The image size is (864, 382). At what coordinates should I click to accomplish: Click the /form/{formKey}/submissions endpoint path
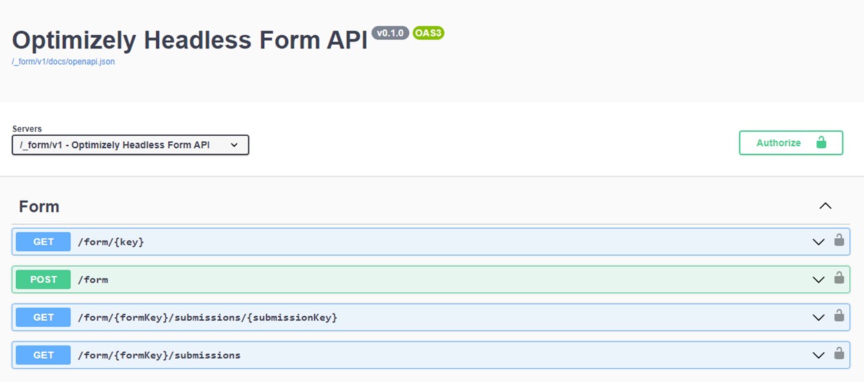pos(159,355)
